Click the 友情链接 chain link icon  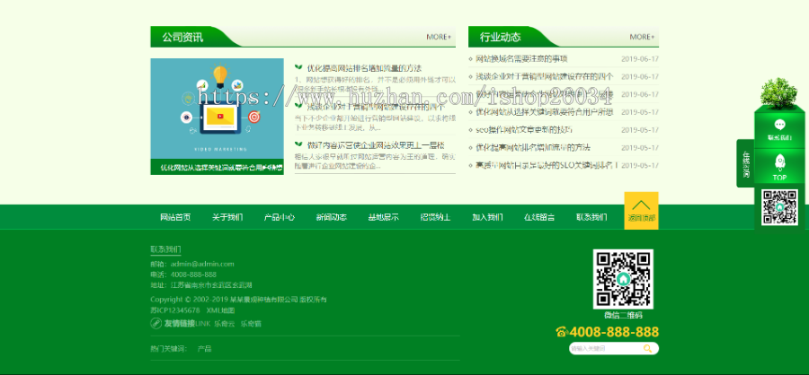(x=156, y=324)
